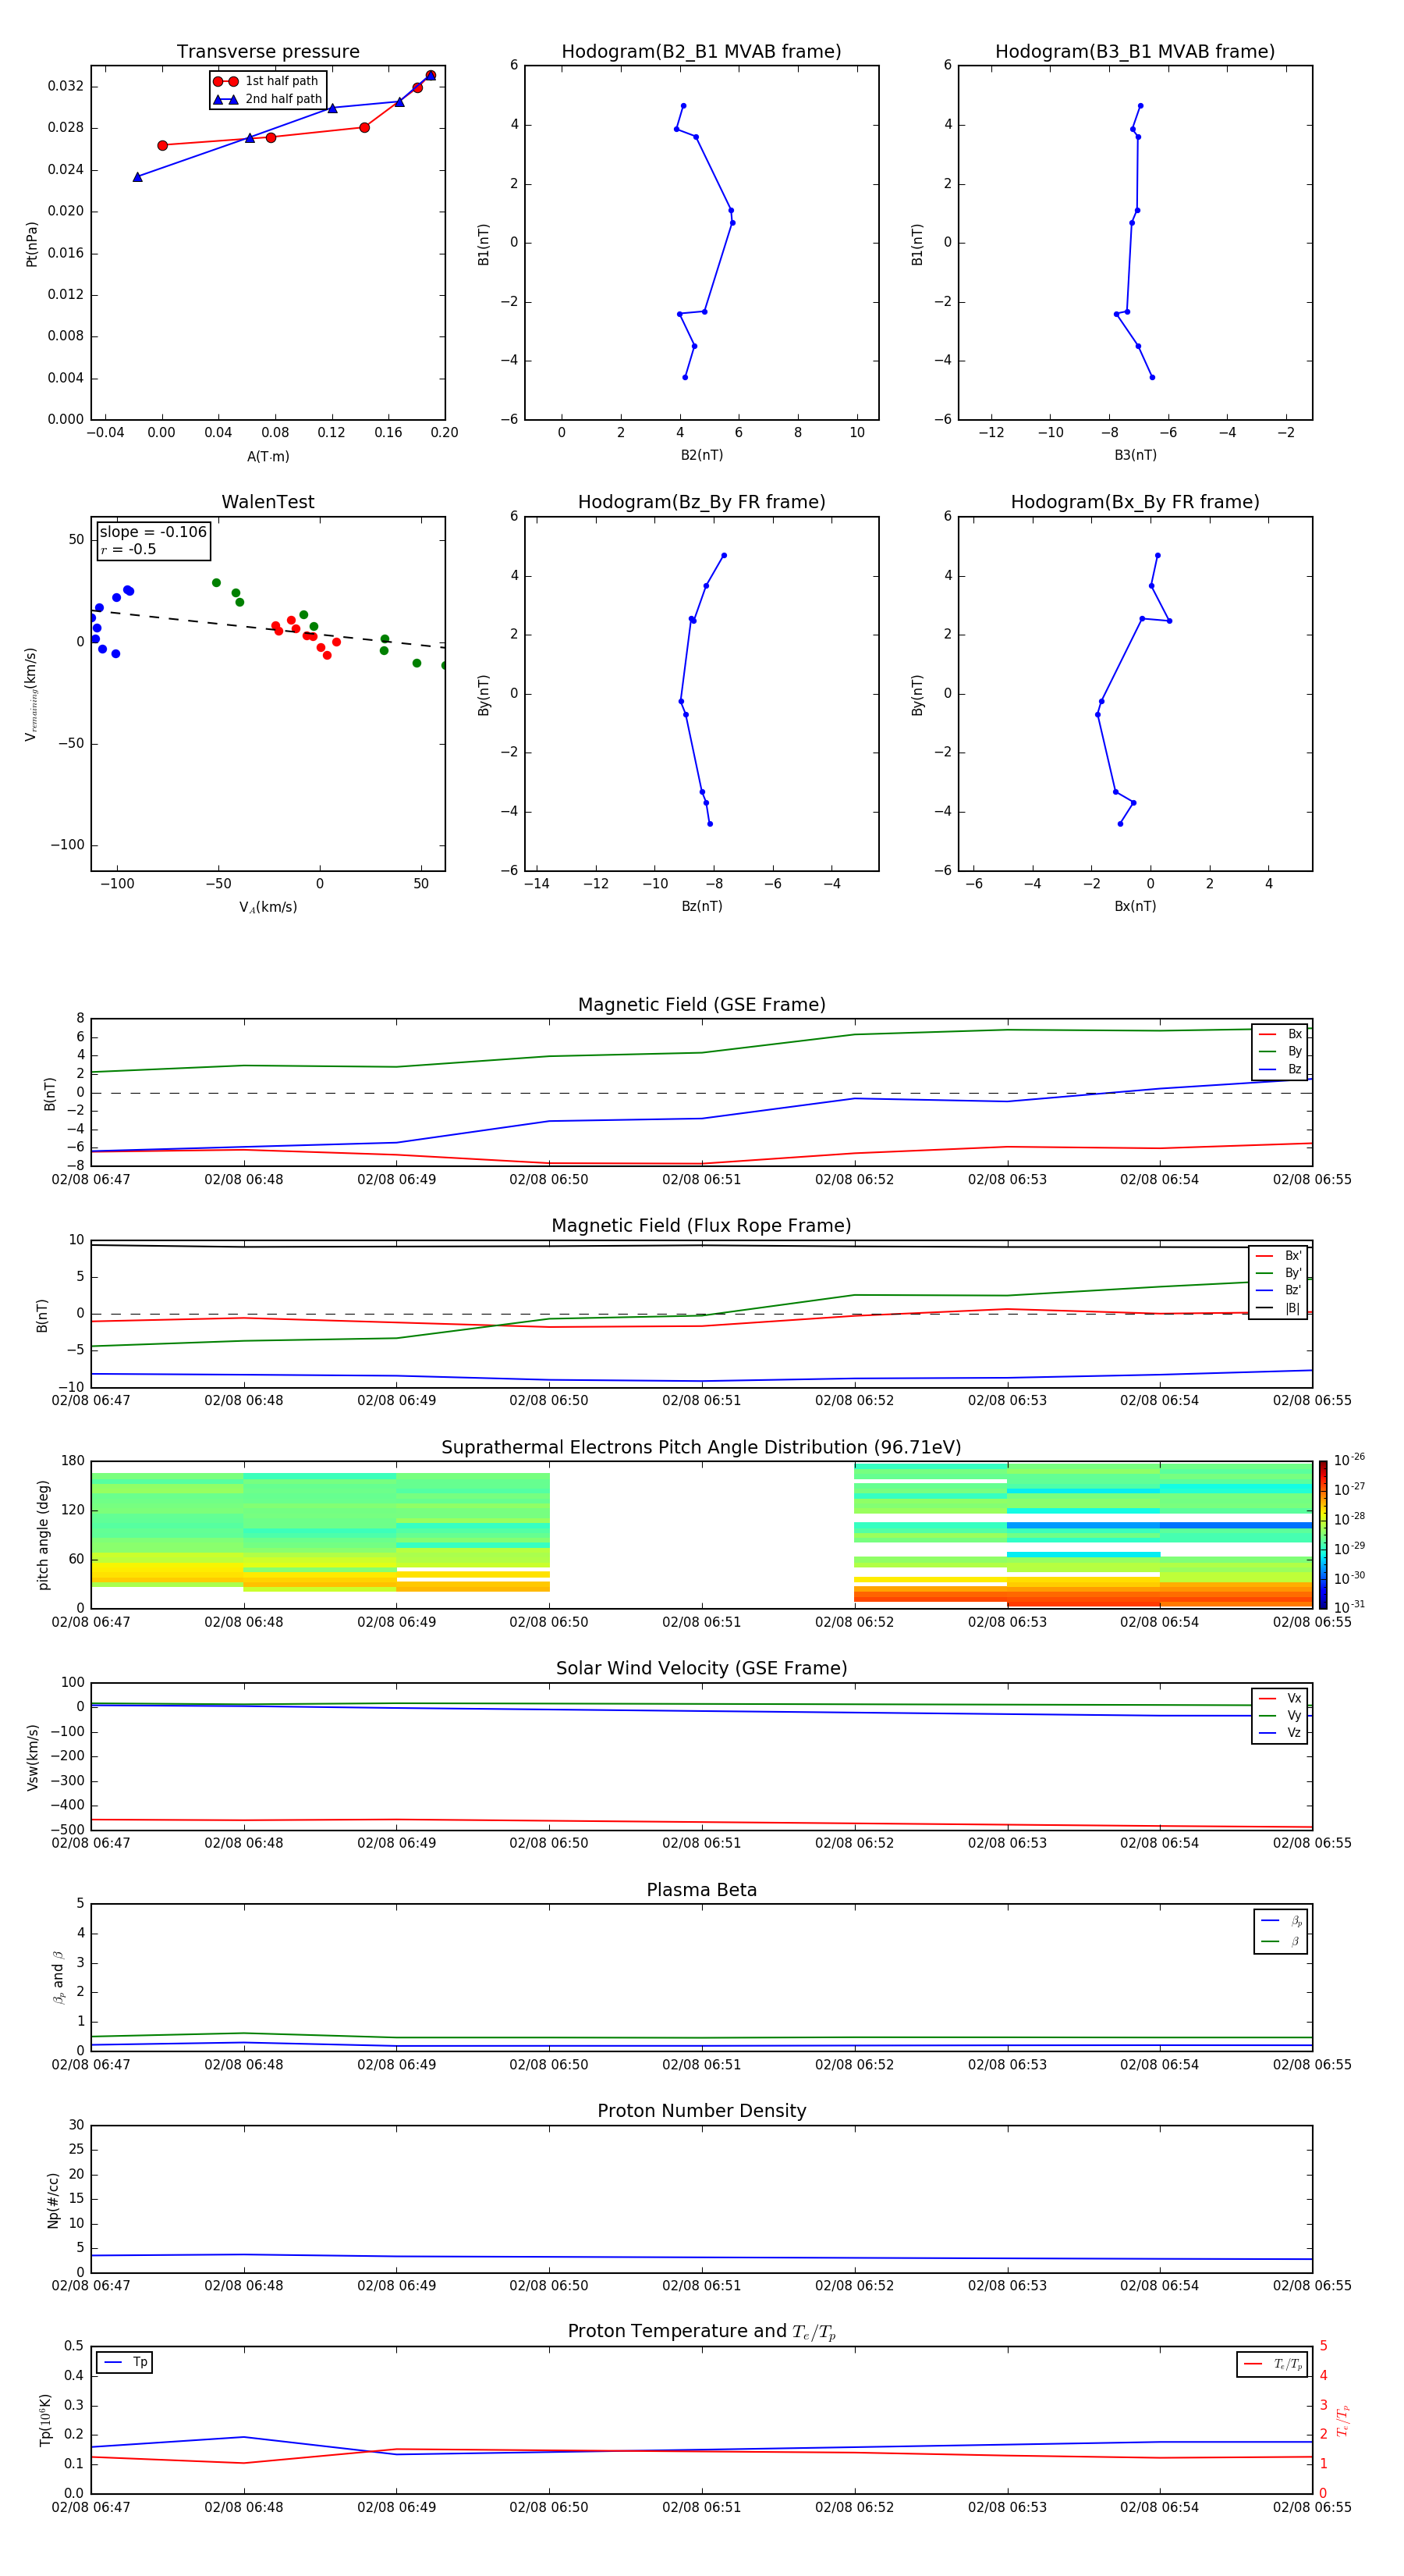Click the "r = -0.5" annotation text
Screen dimensions: 1404x2576
click(x=128, y=549)
